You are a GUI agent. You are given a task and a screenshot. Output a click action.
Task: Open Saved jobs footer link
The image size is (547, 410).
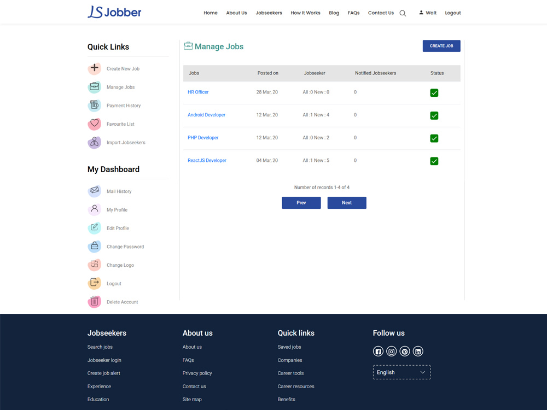289,347
